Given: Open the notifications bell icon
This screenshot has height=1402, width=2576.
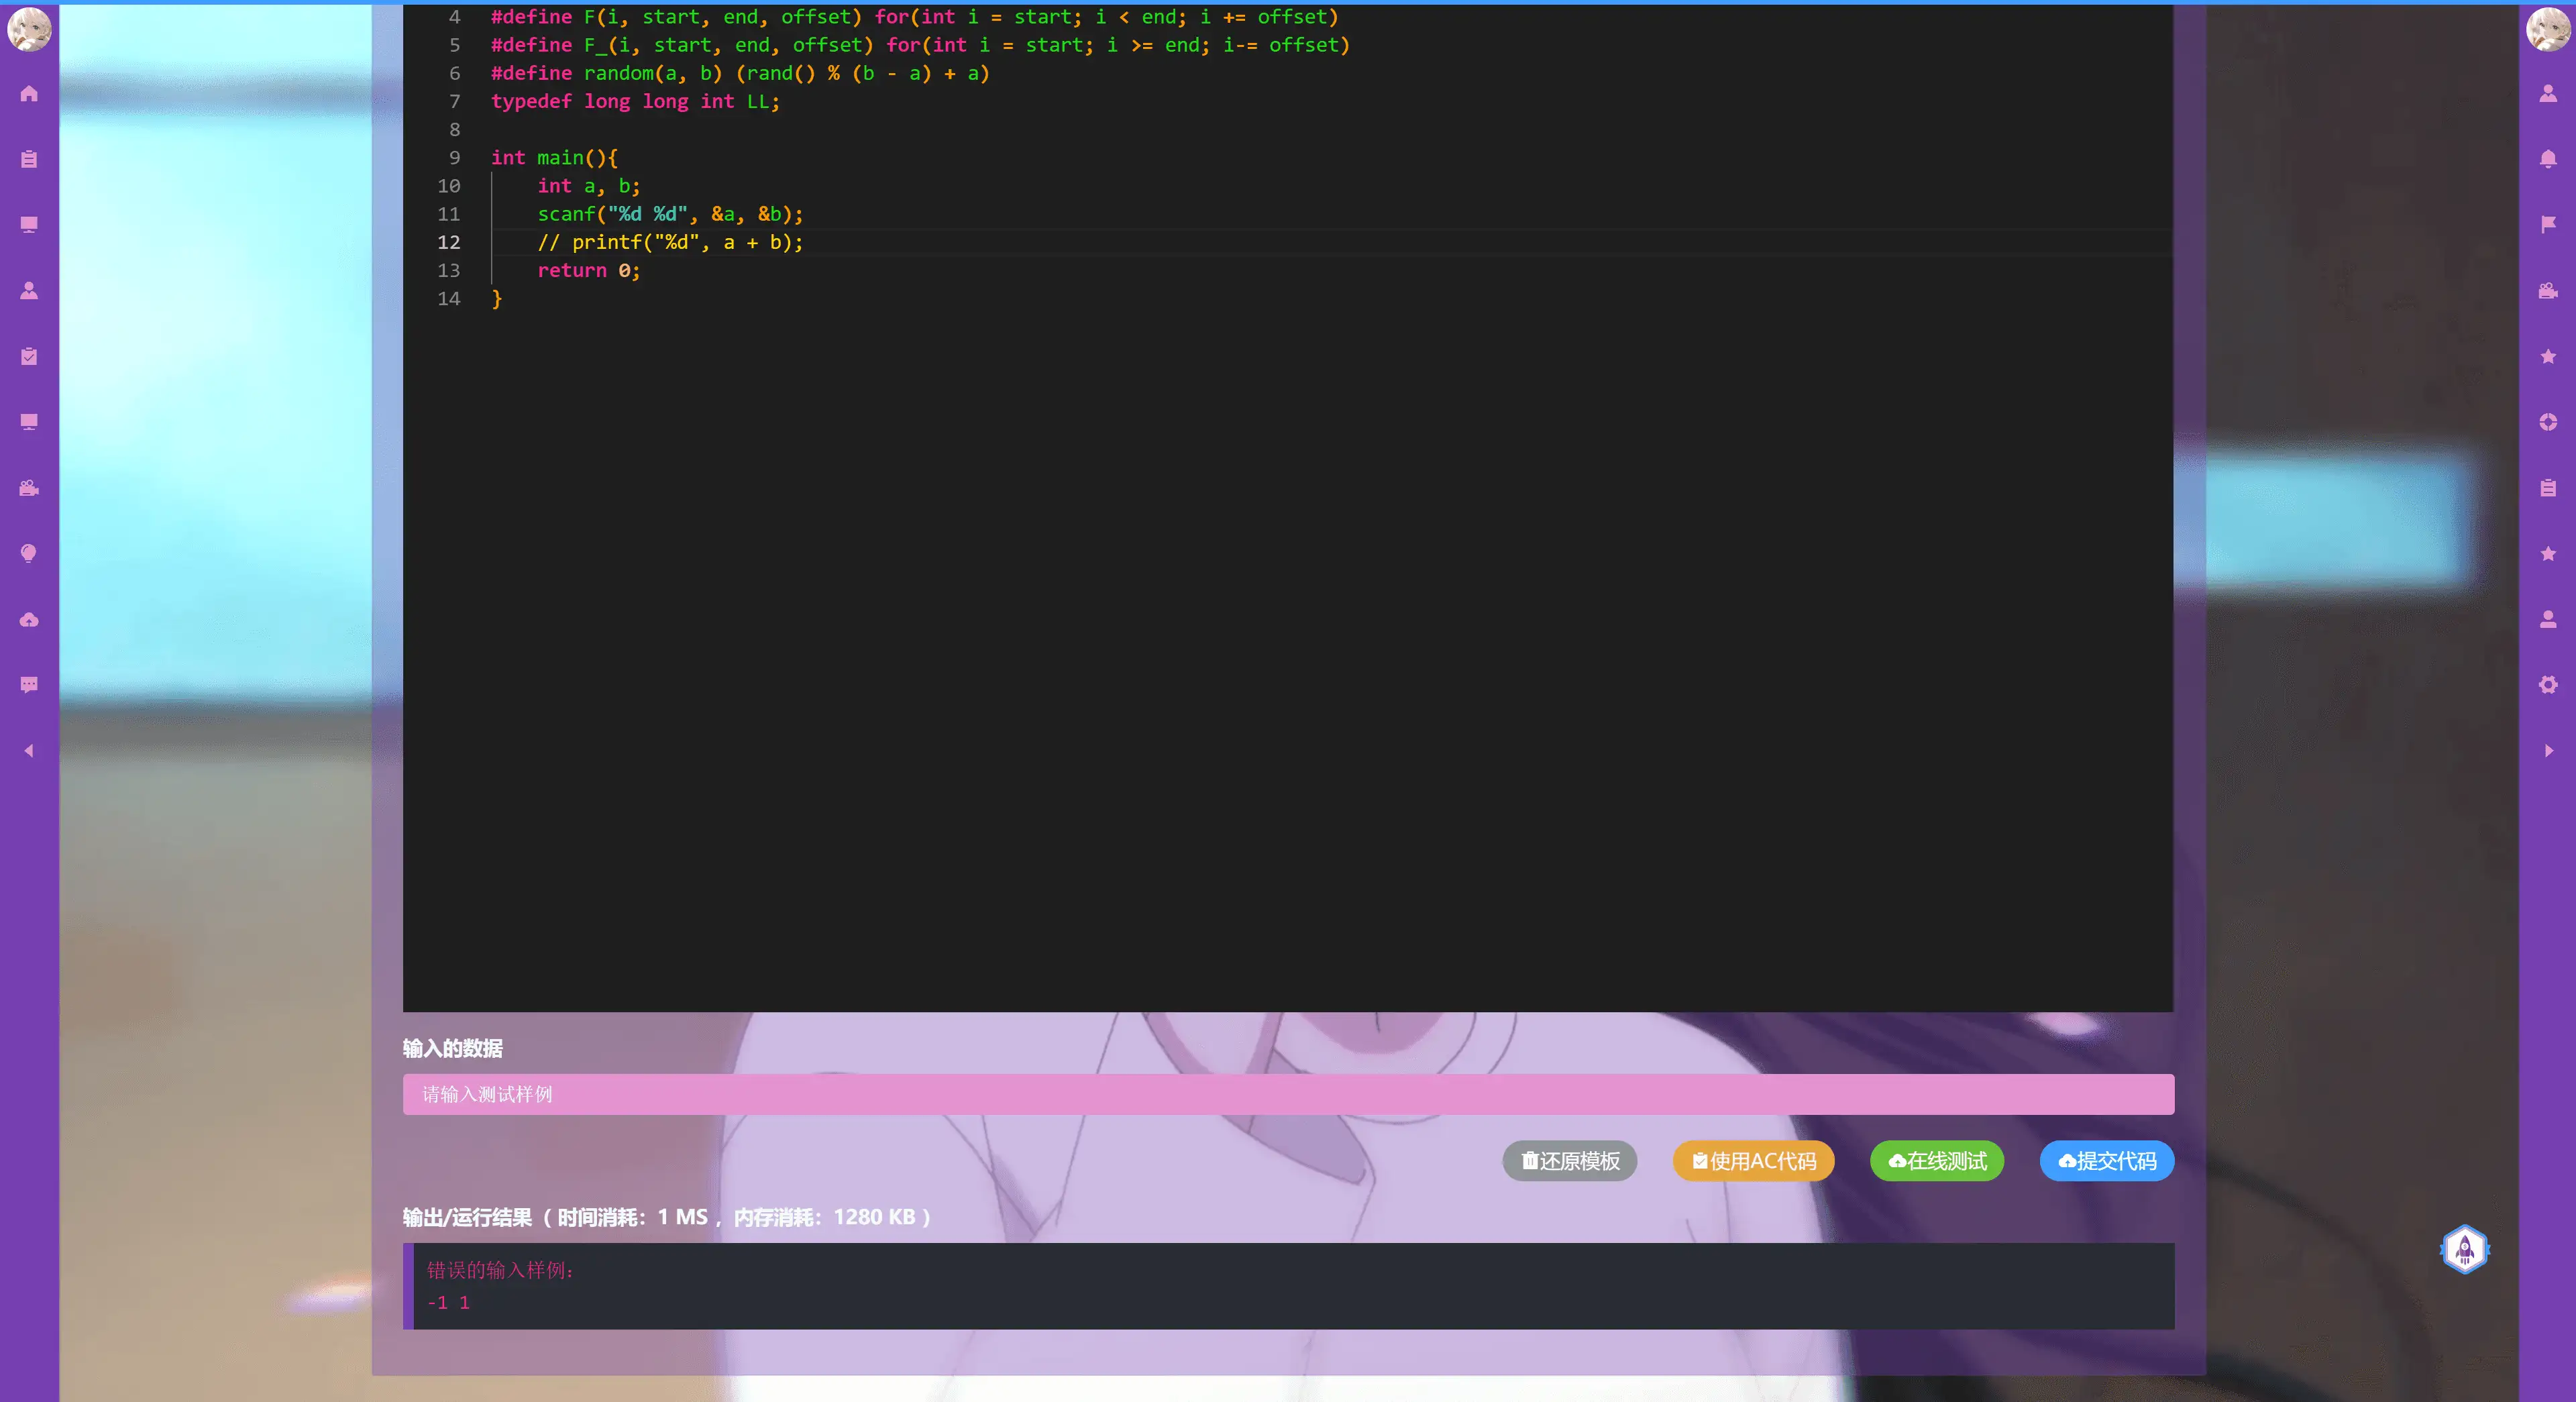Looking at the screenshot, I should click(2548, 159).
